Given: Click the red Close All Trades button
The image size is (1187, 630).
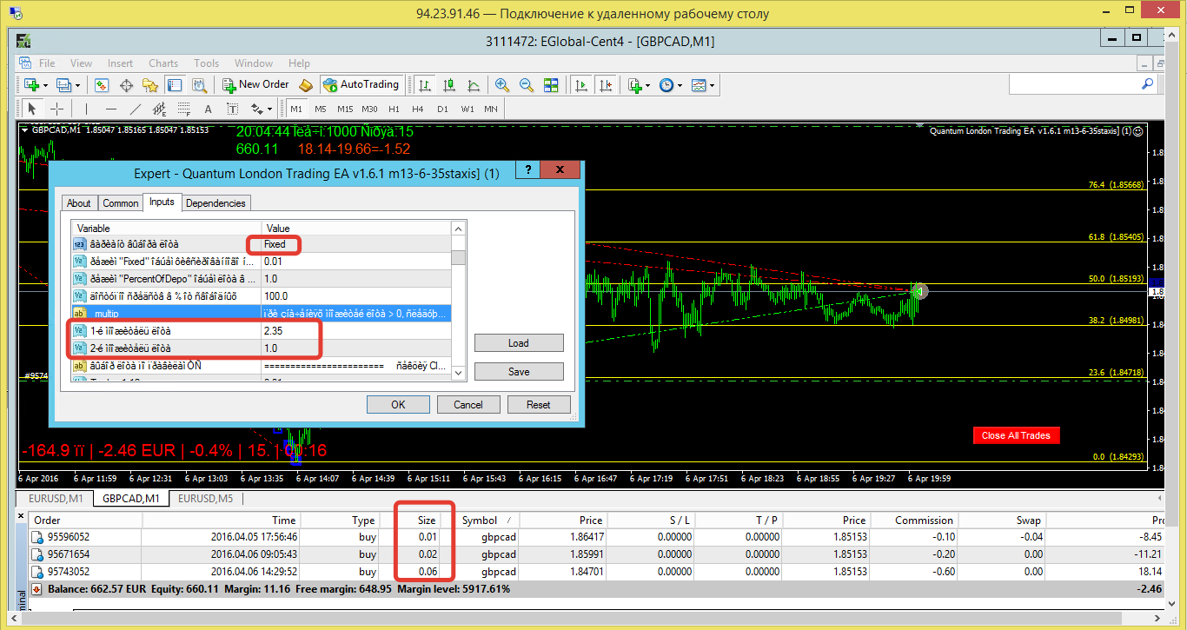Looking at the screenshot, I should click(1016, 435).
